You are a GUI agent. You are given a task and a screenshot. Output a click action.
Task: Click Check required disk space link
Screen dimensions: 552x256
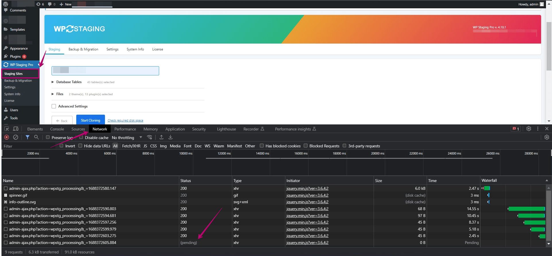pyautogui.click(x=125, y=120)
